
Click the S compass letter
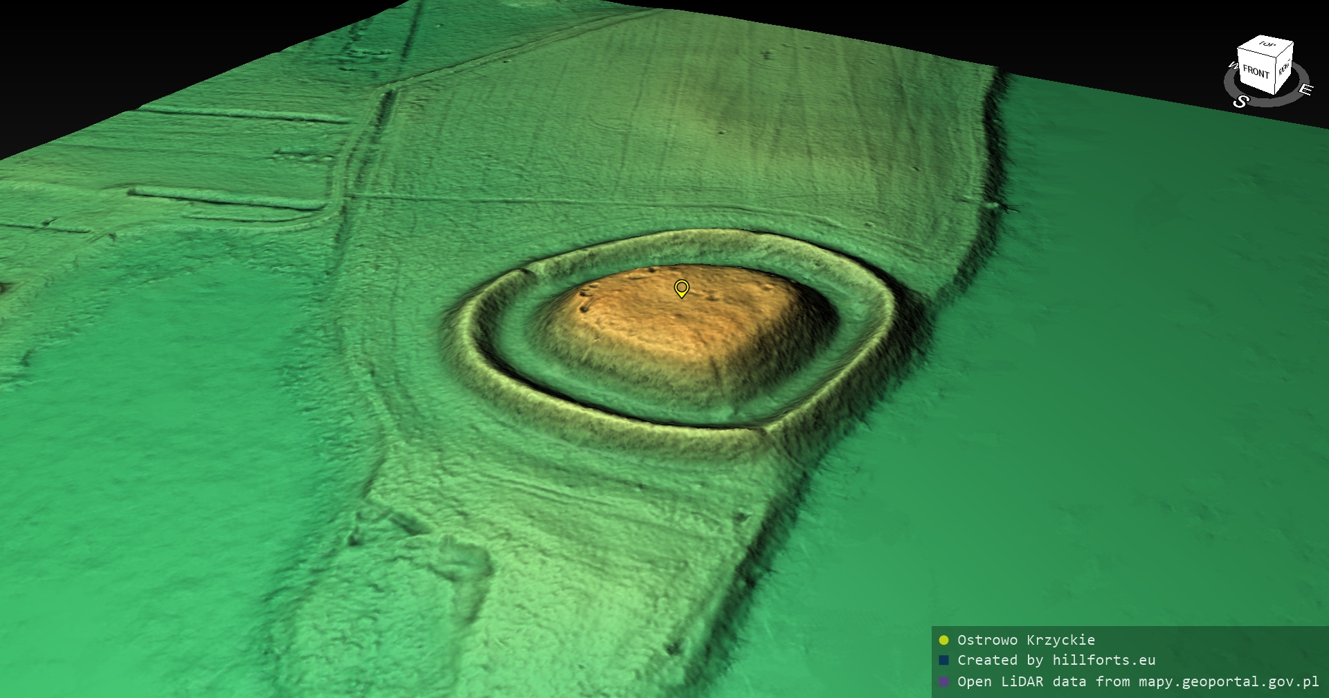tap(1240, 102)
